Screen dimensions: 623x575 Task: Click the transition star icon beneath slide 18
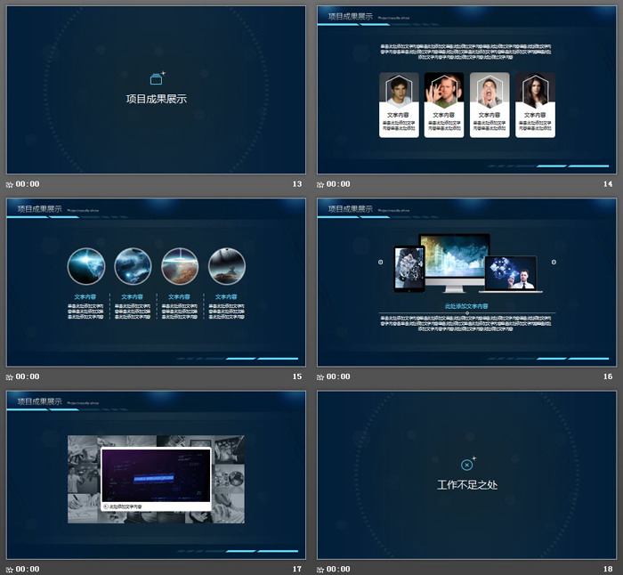321,569
